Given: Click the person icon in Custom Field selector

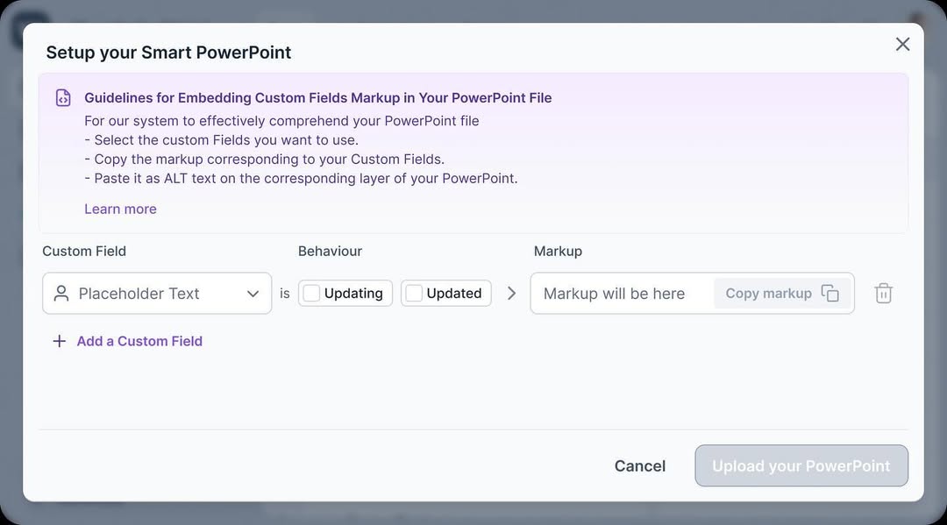Looking at the screenshot, I should click(61, 294).
